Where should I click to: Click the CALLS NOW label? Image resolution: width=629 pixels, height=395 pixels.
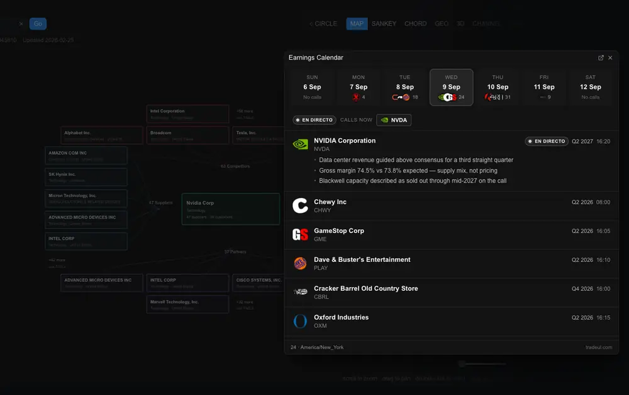pos(356,120)
